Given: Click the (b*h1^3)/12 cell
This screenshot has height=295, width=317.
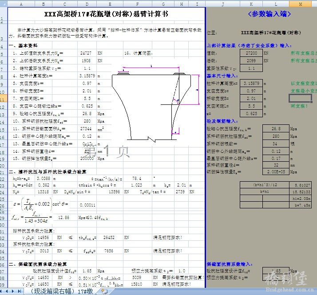Looking at the screenshot, I should click(x=265, y=185).
